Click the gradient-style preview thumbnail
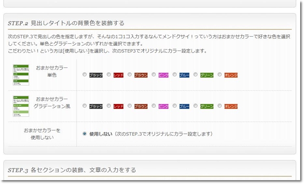This screenshot has width=304, height=184. point(21,106)
